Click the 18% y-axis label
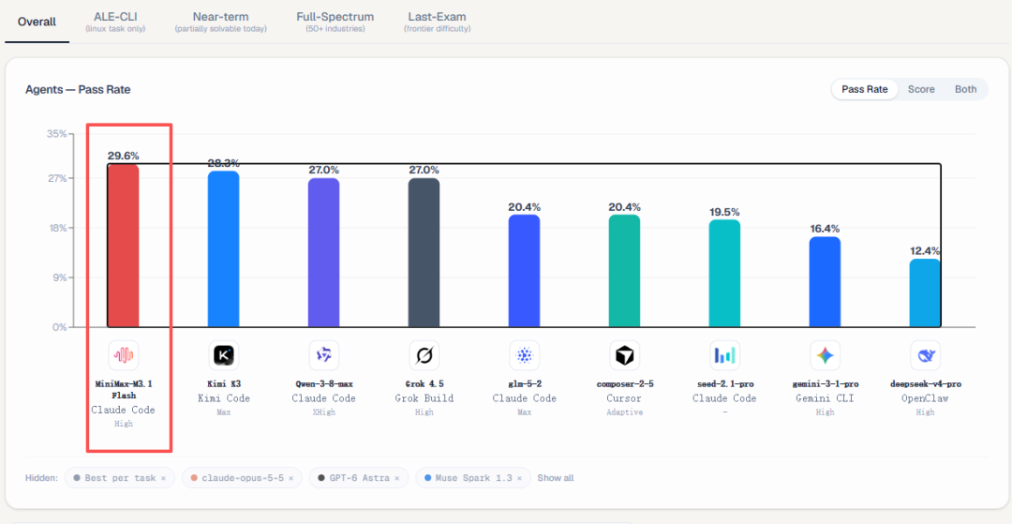 pyautogui.click(x=56, y=228)
